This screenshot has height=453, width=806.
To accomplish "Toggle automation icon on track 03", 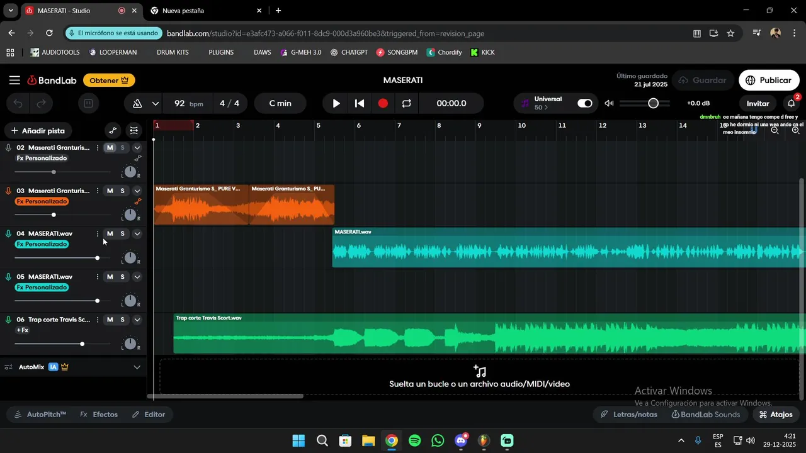I will [138, 201].
